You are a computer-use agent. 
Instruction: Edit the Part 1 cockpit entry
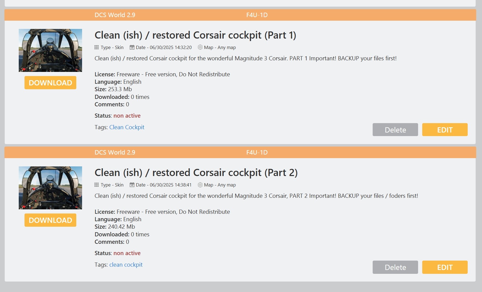click(445, 130)
